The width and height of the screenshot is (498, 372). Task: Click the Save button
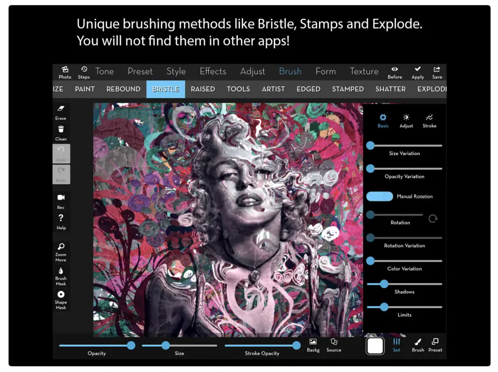pos(437,72)
